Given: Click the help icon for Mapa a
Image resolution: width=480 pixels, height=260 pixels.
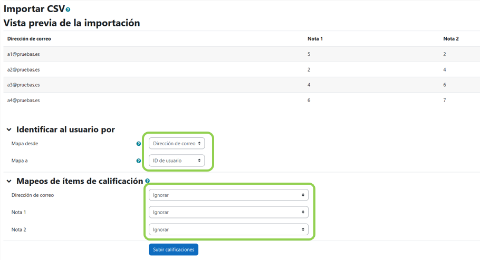Looking at the screenshot, I should 139,161.
